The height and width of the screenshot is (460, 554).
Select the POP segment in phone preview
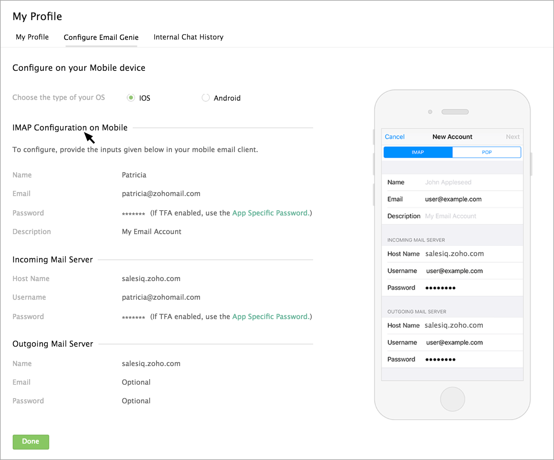coord(487,152)
